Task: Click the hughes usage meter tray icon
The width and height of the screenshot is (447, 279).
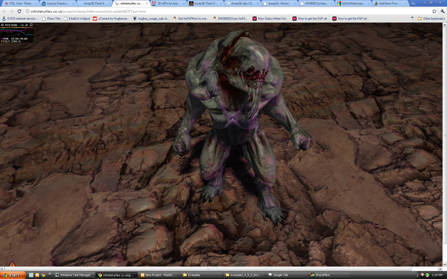Action: (x=428, y=275)
